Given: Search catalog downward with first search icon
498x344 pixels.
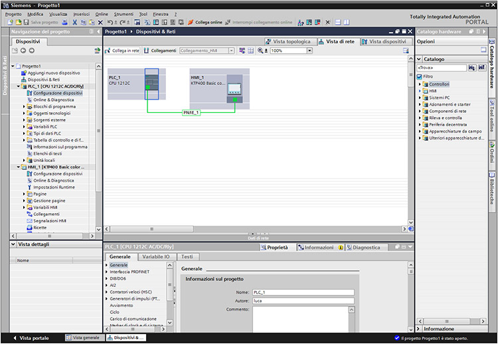Looking at the screenshot, I should (x=472, y=68).
